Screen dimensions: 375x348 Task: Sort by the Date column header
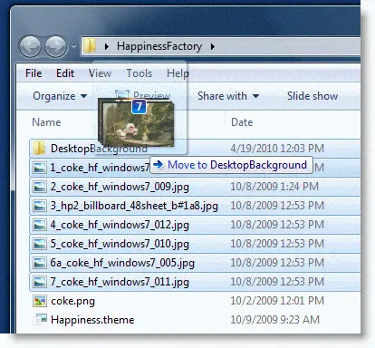click(242, 122)
